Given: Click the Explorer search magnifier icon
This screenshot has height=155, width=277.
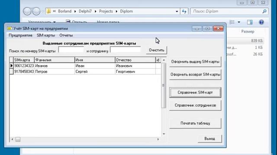Looking at the screenshot, I should [x=264, y=12].
